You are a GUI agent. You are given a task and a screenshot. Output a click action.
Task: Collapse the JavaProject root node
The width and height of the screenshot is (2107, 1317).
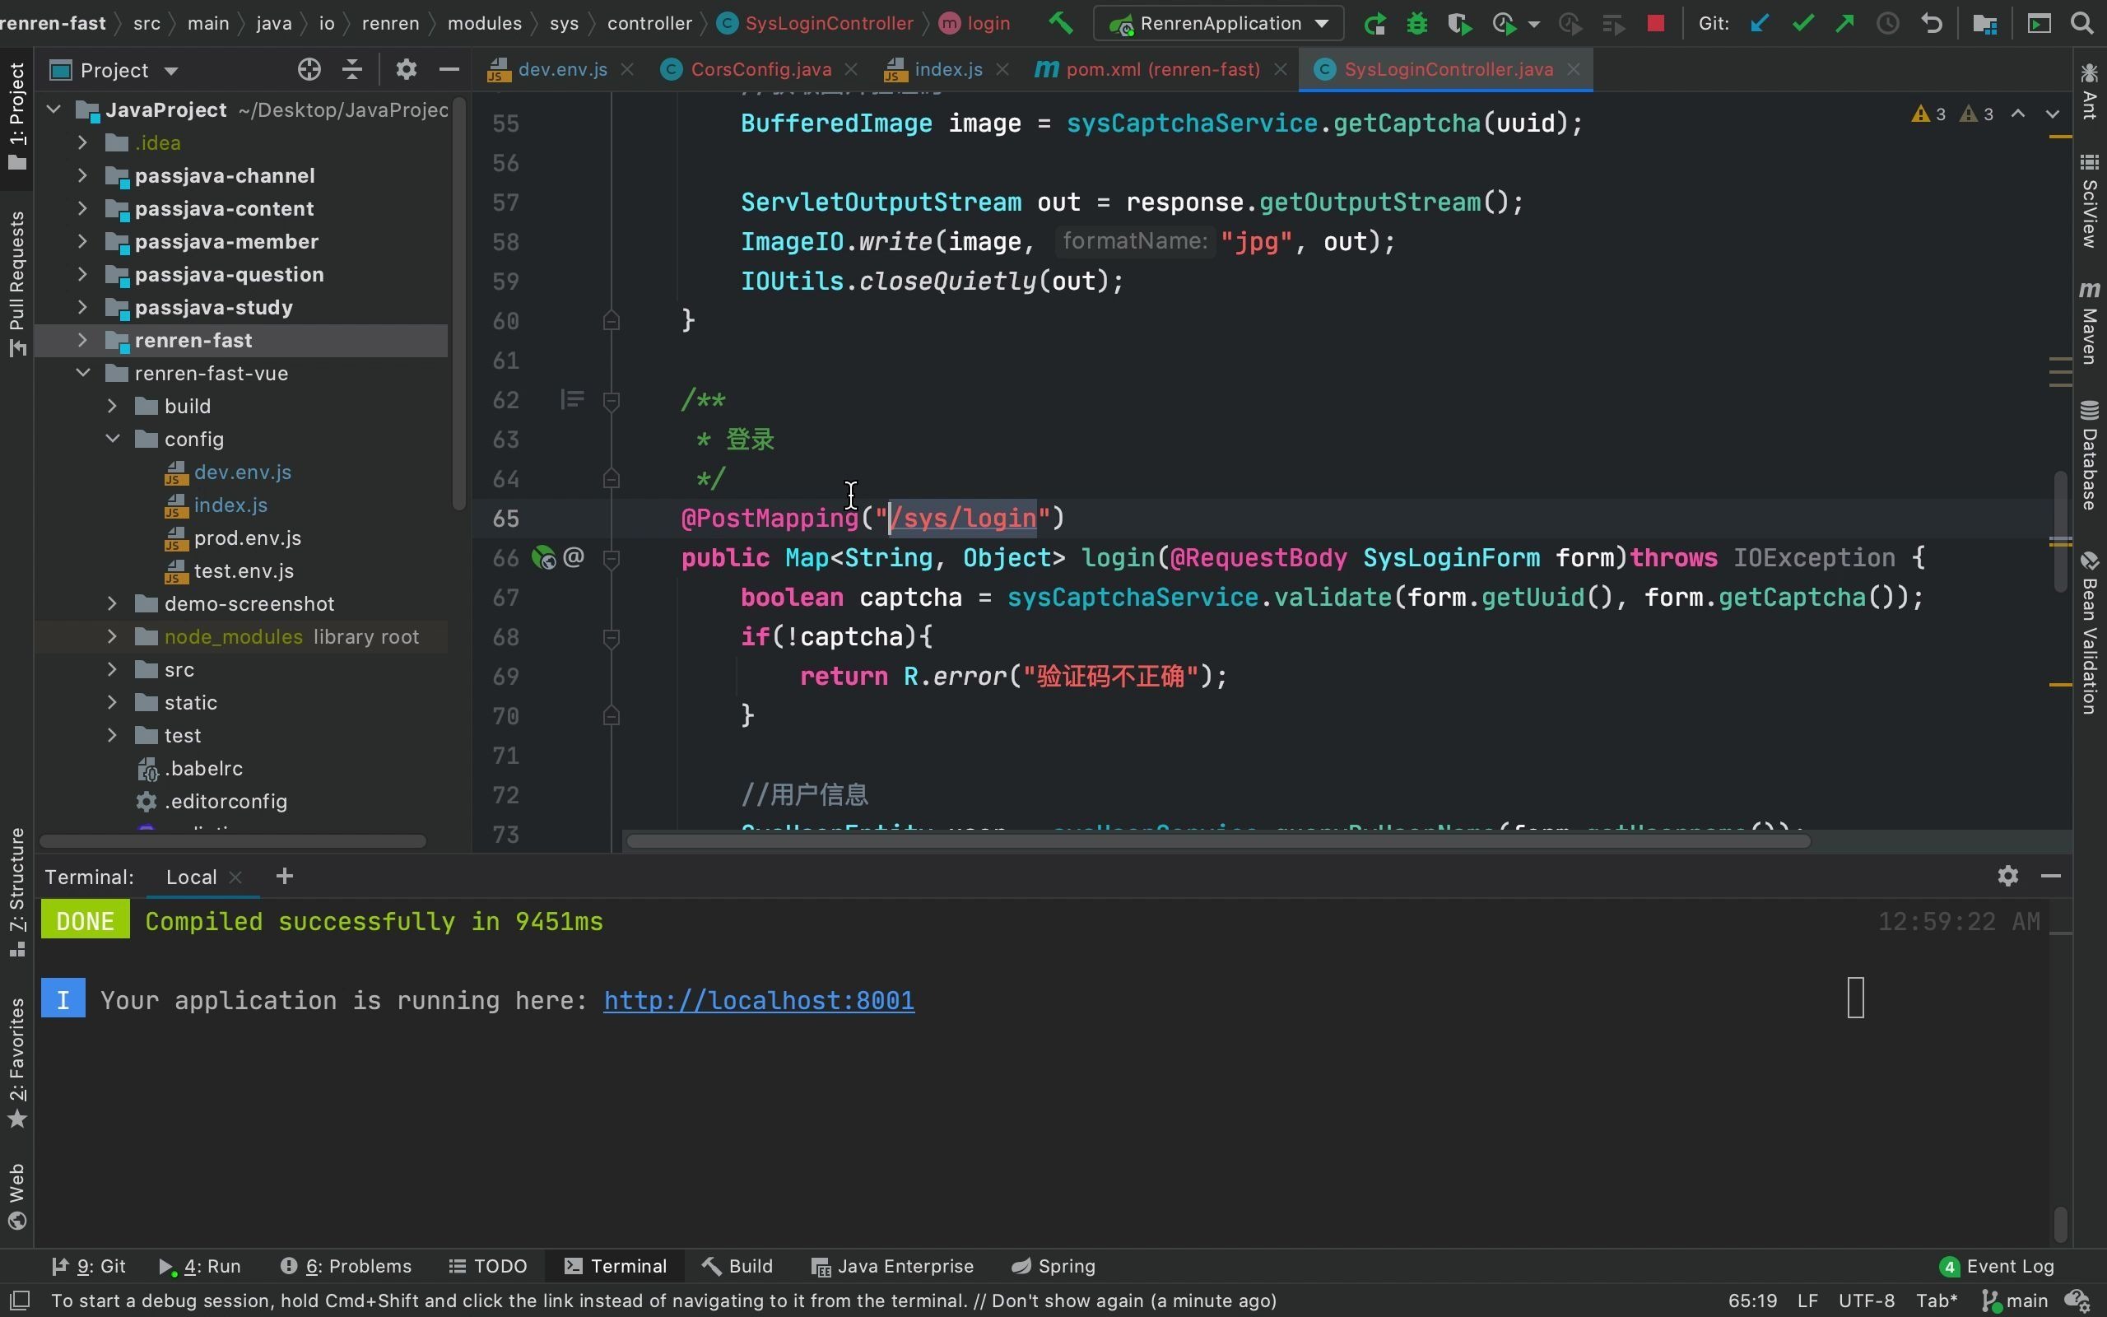pyautogui.click(x=54, y=109)
